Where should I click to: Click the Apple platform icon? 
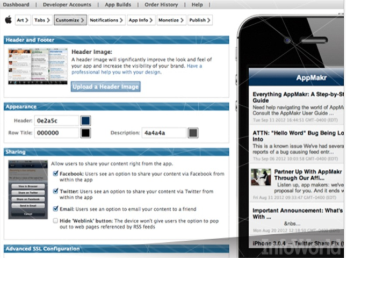[x=9, y=20]
